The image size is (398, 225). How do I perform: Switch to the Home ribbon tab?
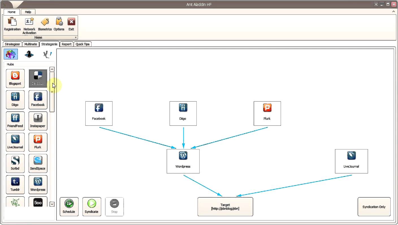click(12, 12)
